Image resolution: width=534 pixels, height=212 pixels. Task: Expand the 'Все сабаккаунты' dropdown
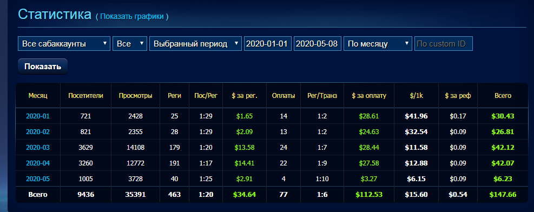pyautogui.click(x=64, y=44)
